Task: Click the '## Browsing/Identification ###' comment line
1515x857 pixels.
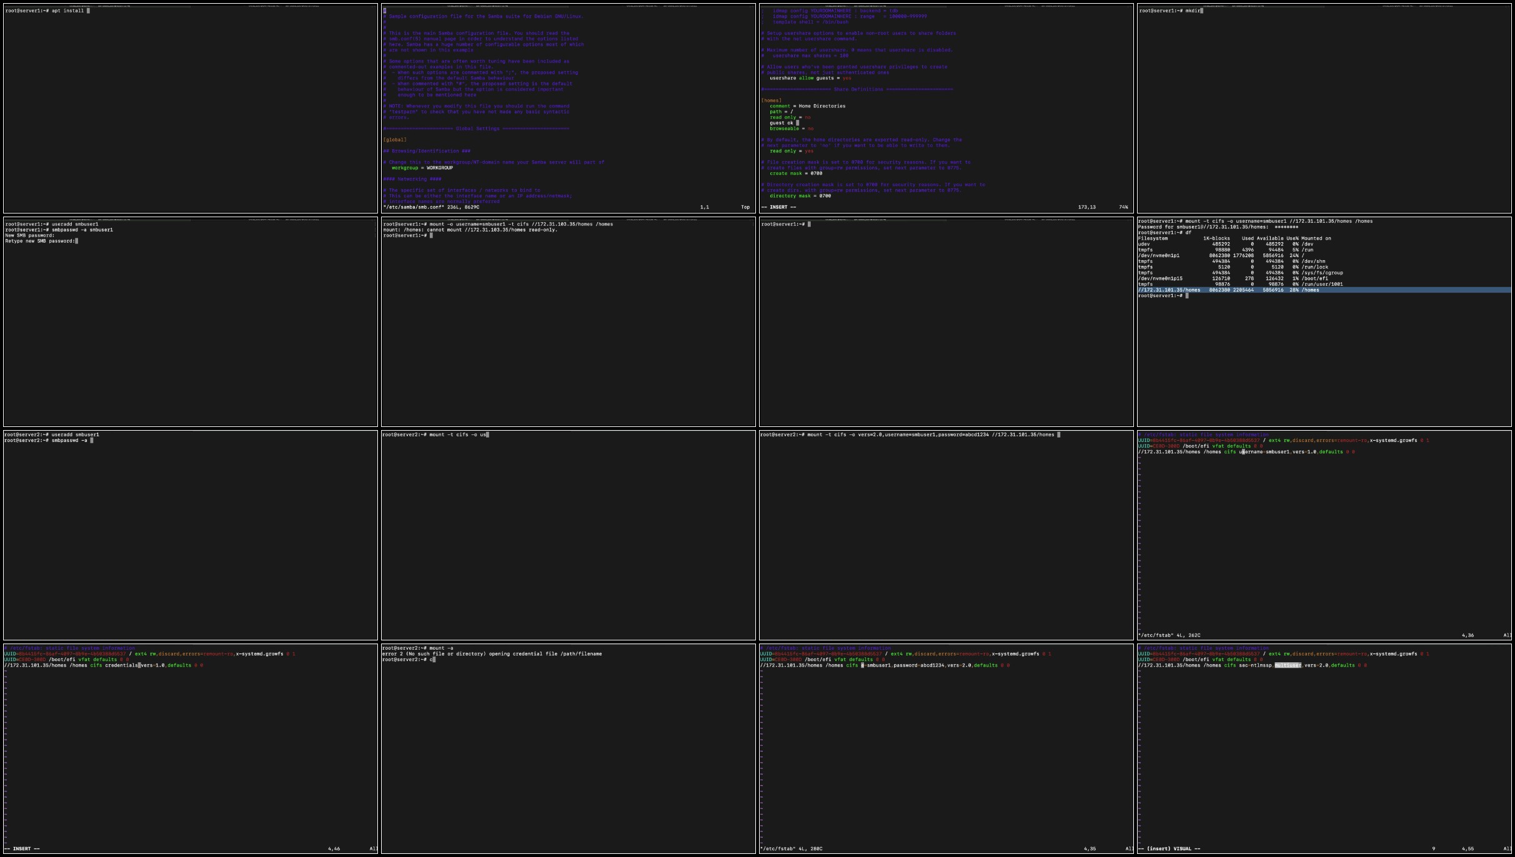Action: tap(427, 151)
